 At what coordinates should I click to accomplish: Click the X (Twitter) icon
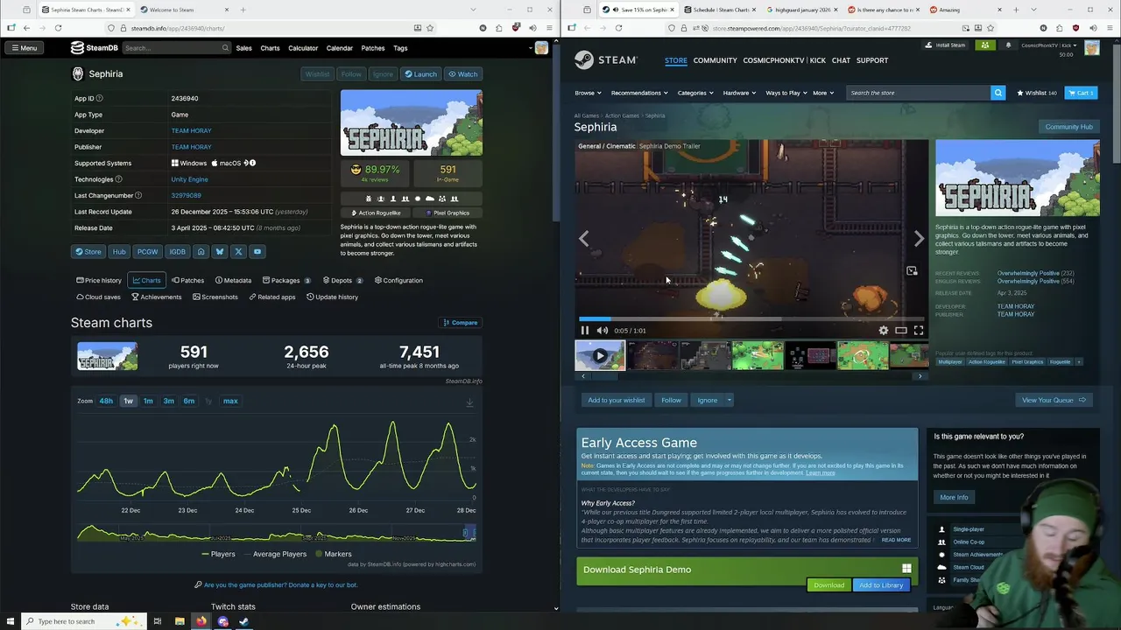click(238, 252)
